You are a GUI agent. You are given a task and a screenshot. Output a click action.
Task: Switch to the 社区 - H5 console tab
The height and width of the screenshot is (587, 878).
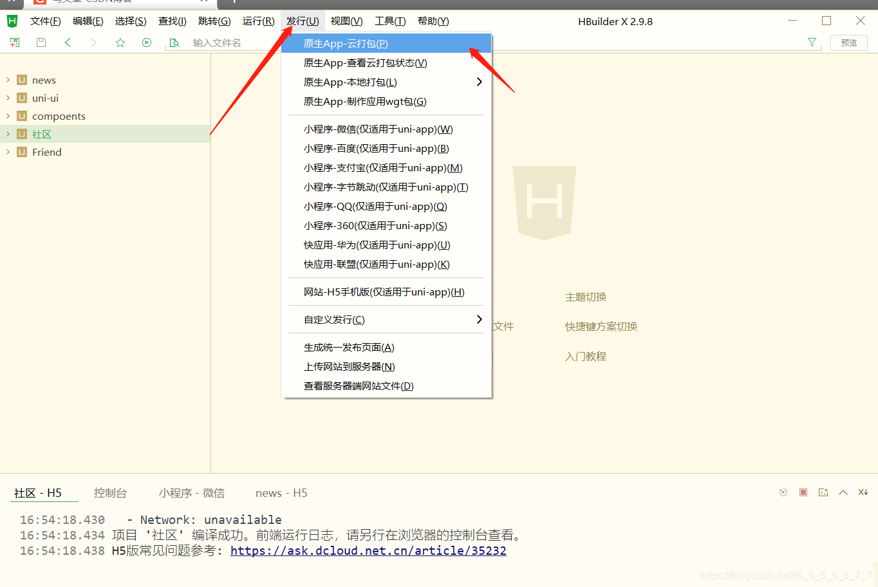point(38,493)
